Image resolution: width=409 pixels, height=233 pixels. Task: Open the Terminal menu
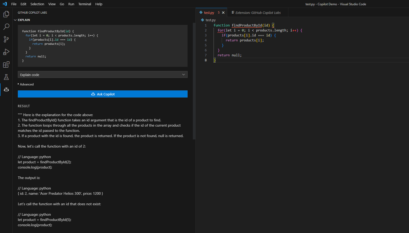tap(84, 4)
